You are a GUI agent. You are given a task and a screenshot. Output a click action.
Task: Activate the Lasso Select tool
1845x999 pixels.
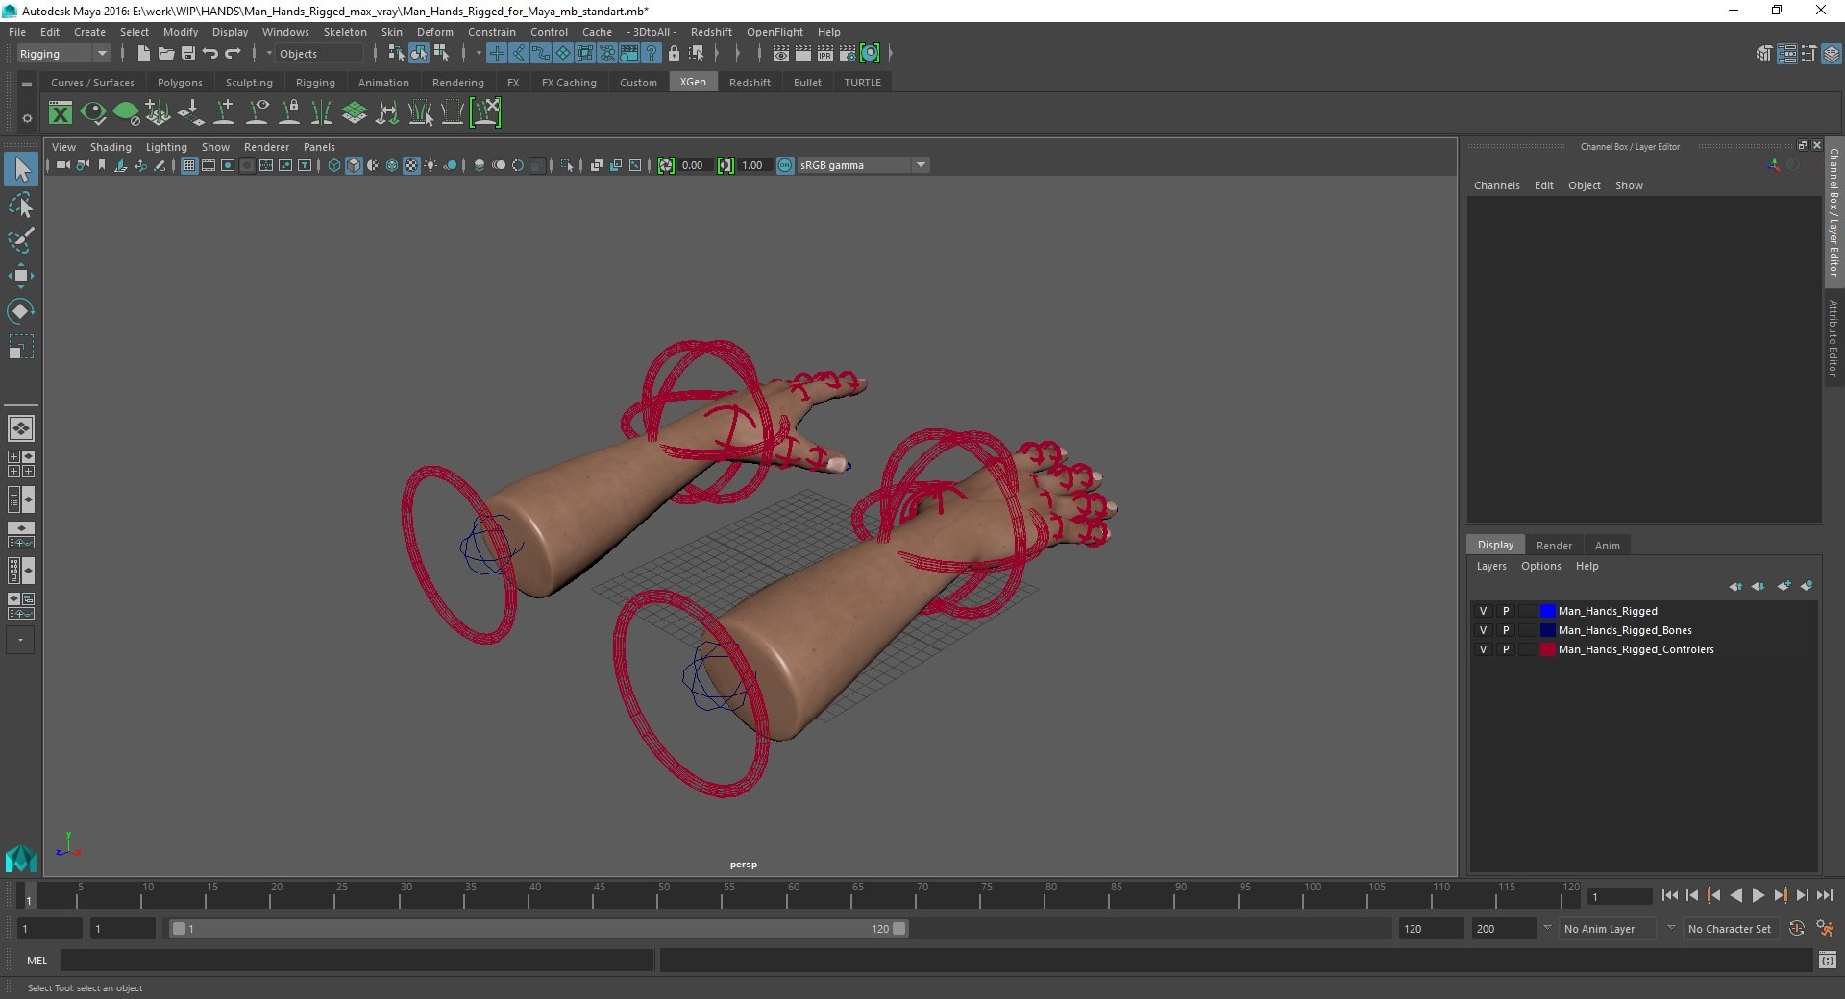tap(21, 205)
